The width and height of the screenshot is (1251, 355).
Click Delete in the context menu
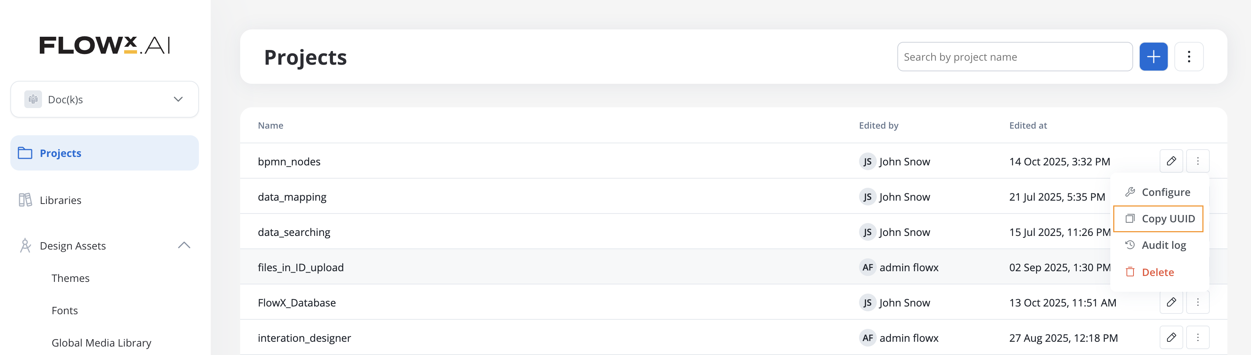(x=1157, y=272)
